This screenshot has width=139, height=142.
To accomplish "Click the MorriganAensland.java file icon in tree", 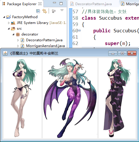I will pyautogui.click(x=22, y=46).
